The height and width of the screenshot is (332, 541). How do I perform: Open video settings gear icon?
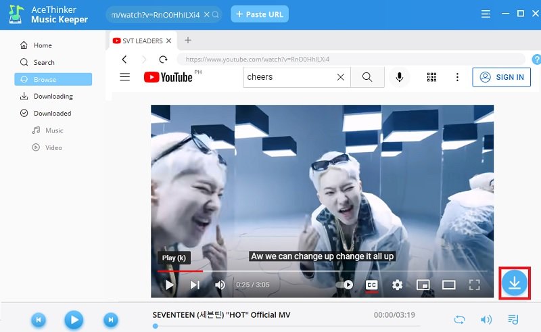pos(397,285)
